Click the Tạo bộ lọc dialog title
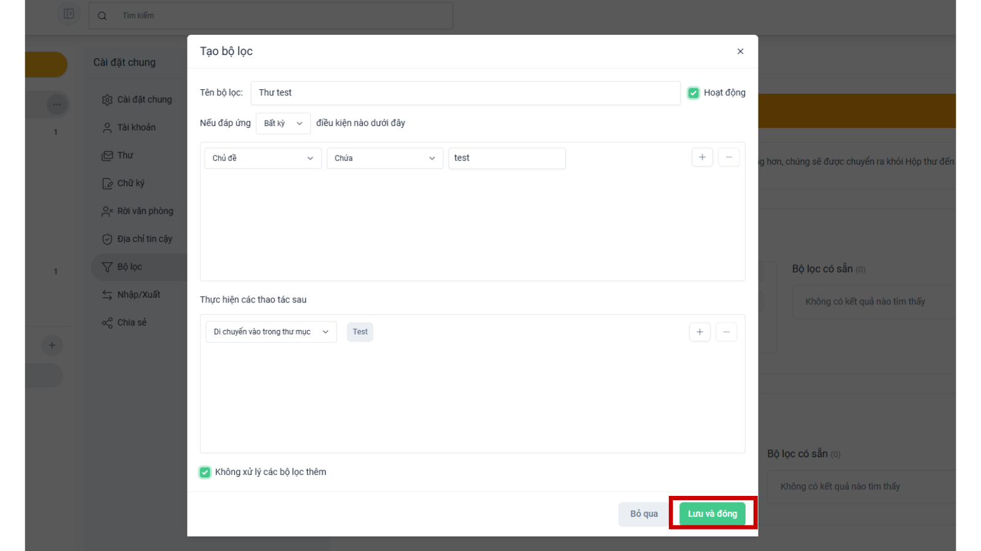 point(226,51)
